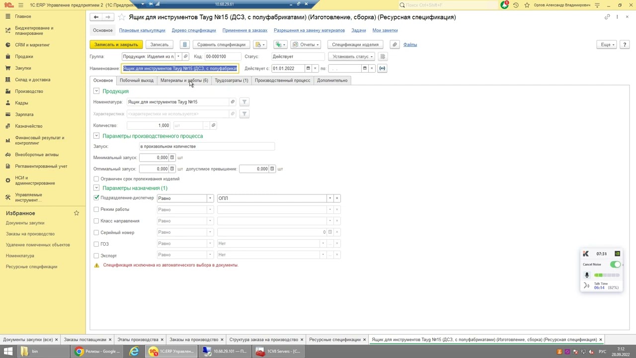Open Установить статус dropdown
The width and height of the screenshot is (636, 358).
pos(353,57)
